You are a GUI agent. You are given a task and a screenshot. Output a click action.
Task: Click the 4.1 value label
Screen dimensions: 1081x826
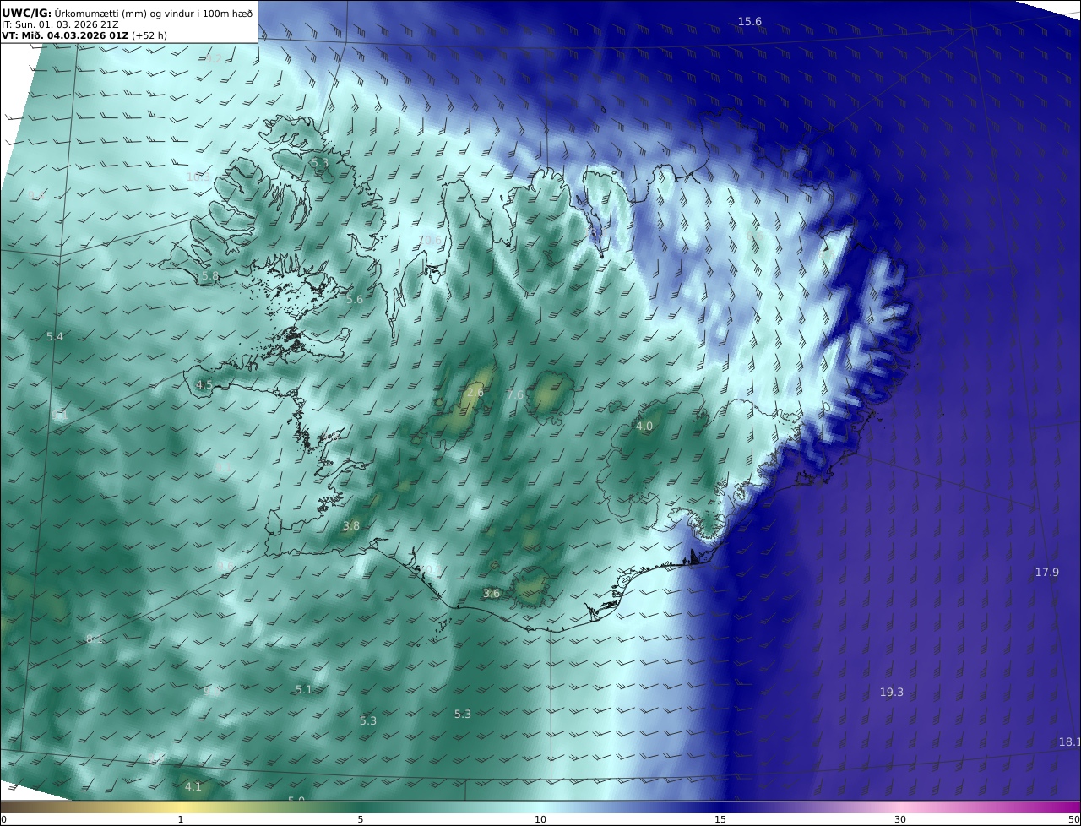pos(193,787)
